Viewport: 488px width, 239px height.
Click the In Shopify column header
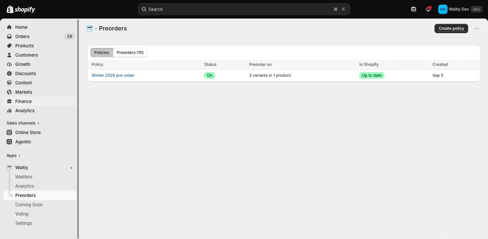[x=369, y=65]
